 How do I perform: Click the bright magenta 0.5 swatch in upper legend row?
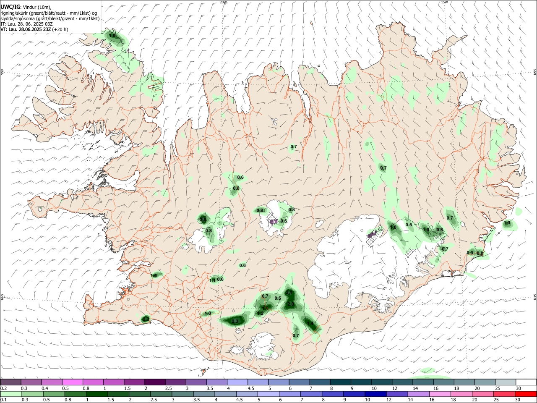pyautogui.click(x=72, y=382)
